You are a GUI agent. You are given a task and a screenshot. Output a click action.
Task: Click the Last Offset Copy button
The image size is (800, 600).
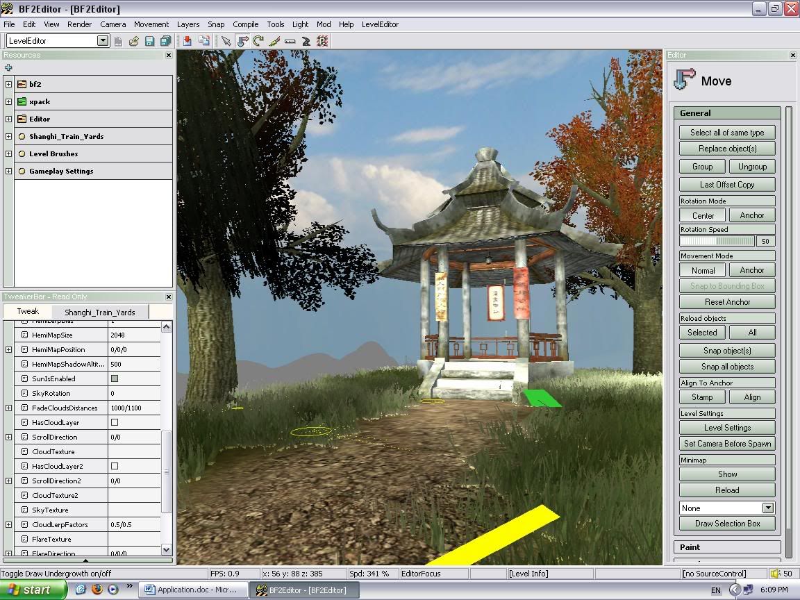[727, 185]
